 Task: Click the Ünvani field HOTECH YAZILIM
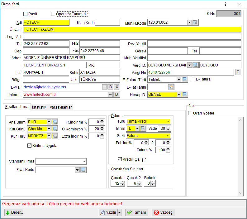(132, 29)
